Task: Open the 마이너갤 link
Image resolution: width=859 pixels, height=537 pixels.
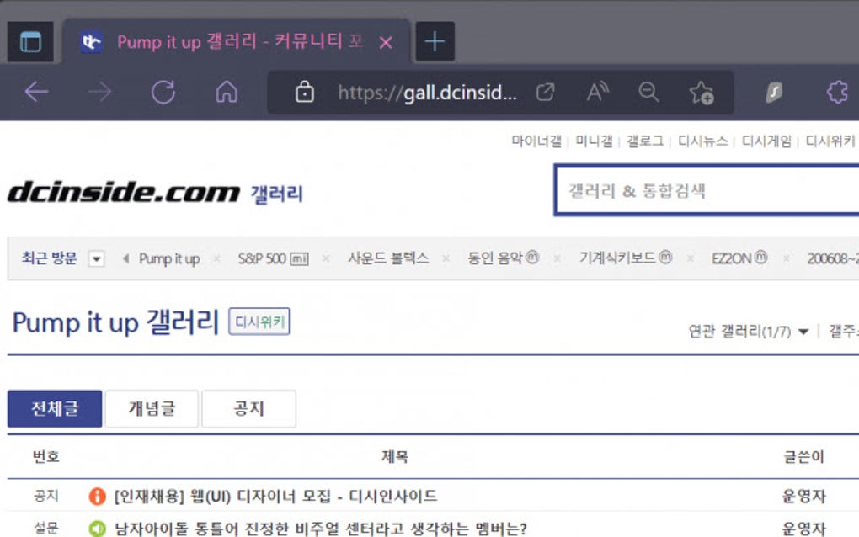Action: click(536, 141)
